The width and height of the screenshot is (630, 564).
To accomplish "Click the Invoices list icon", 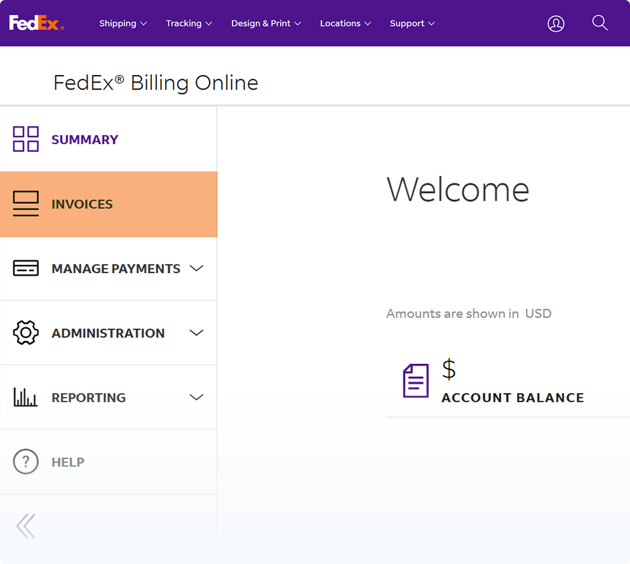I will tap(25, 204).
